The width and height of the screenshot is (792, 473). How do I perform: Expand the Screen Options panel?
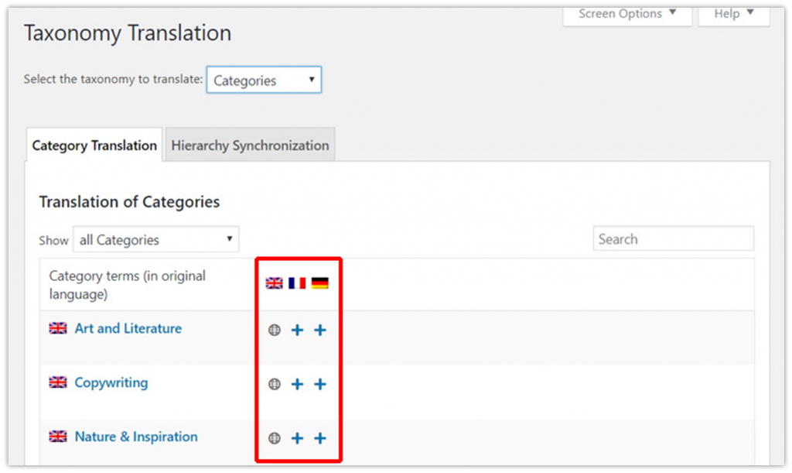(626, 13)
